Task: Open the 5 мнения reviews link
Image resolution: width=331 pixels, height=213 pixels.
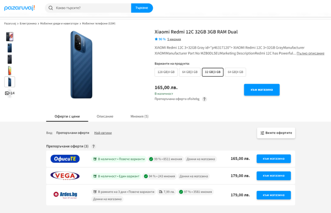Action: pos(174,39)
